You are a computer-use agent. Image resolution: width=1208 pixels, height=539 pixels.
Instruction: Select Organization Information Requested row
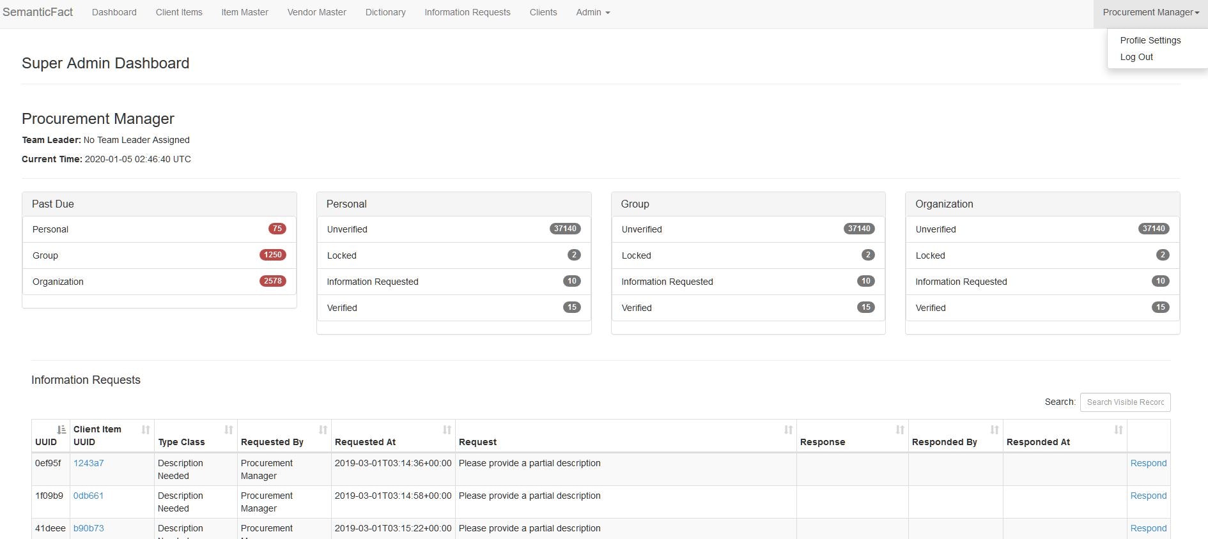coord(1042,282)
